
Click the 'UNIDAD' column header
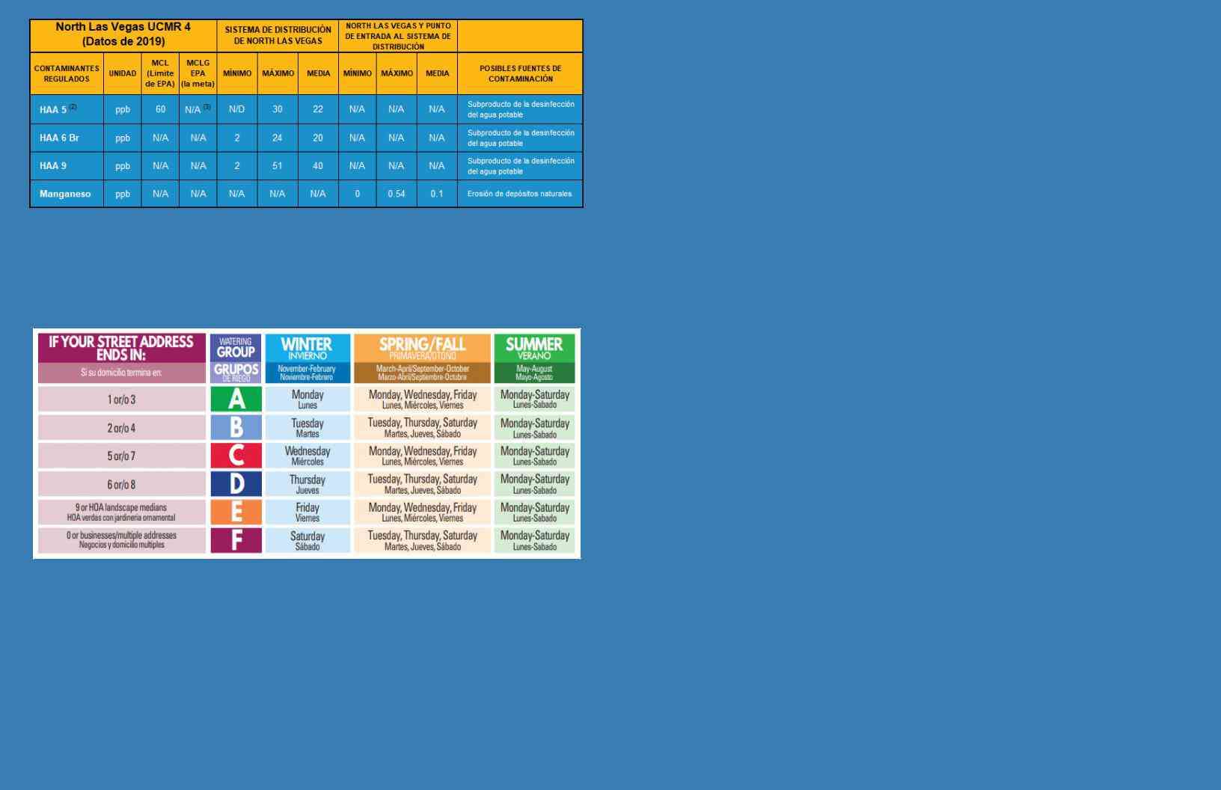123,73
